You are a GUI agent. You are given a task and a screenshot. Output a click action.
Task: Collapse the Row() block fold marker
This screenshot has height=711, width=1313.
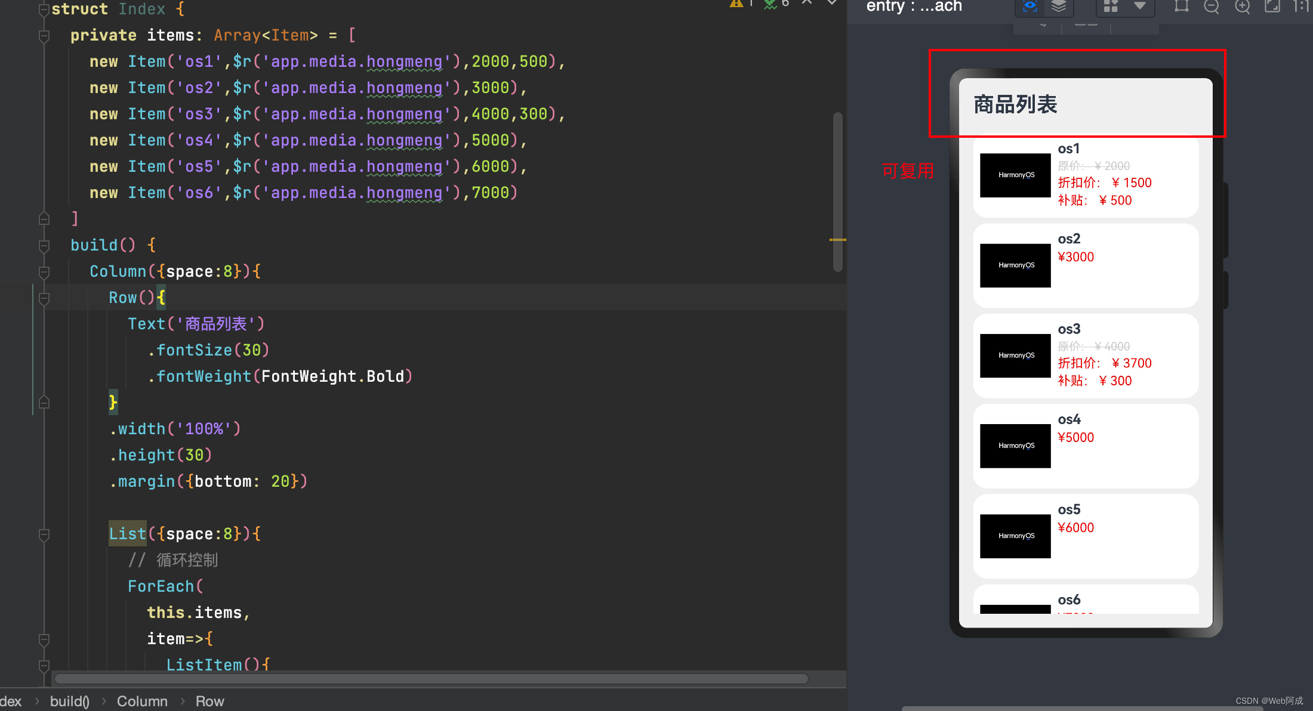point(44,298)
